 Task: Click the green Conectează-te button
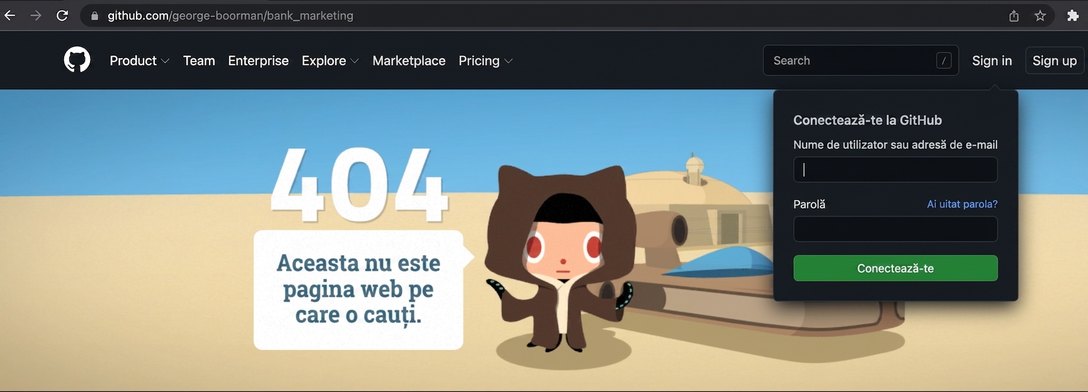pos(895,268)
